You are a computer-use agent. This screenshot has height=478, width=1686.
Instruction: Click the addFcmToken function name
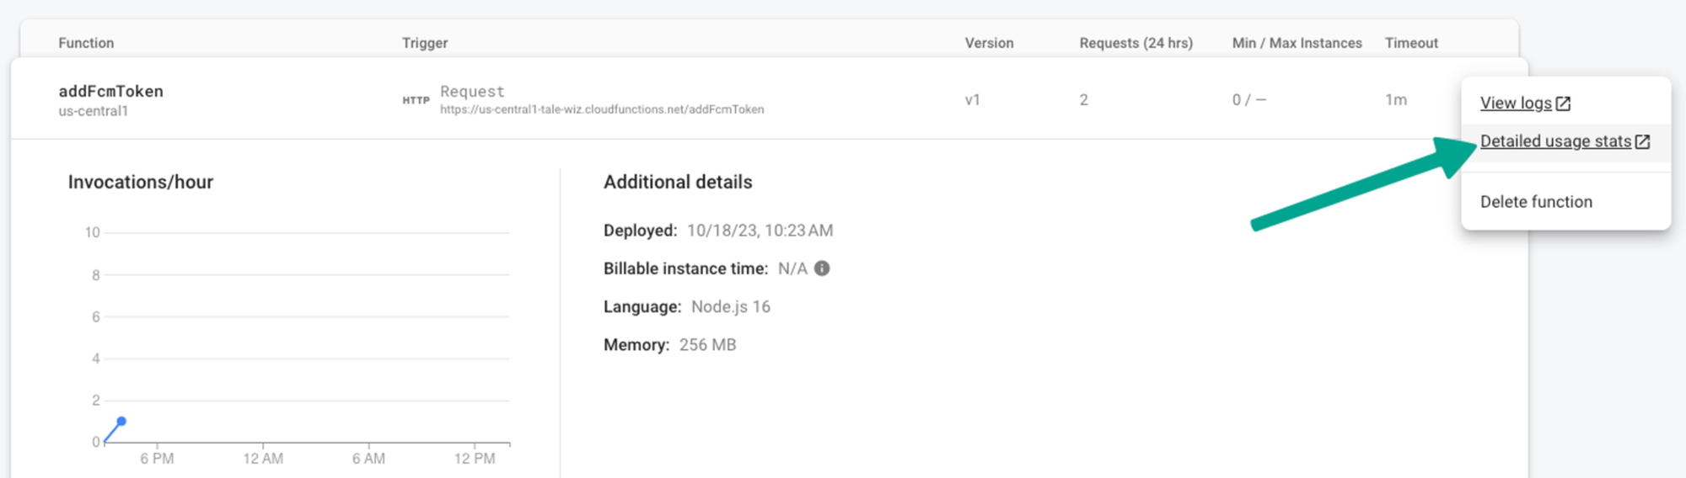click(110, 91)
